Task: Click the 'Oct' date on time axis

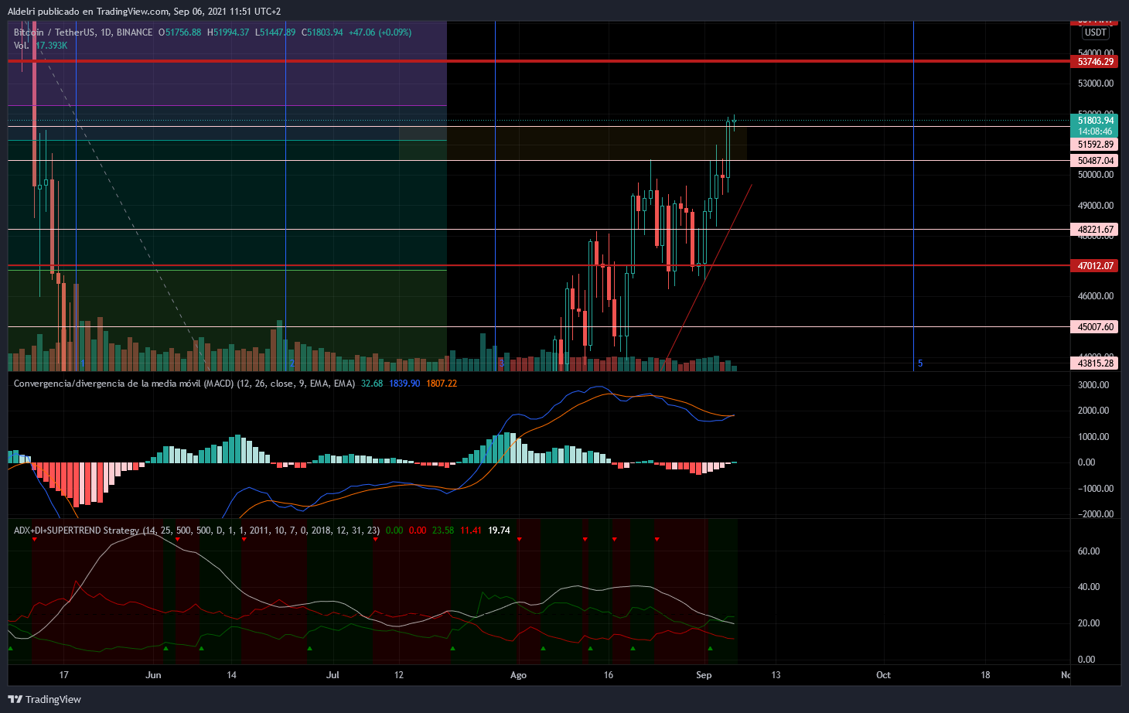Action: 883,675
